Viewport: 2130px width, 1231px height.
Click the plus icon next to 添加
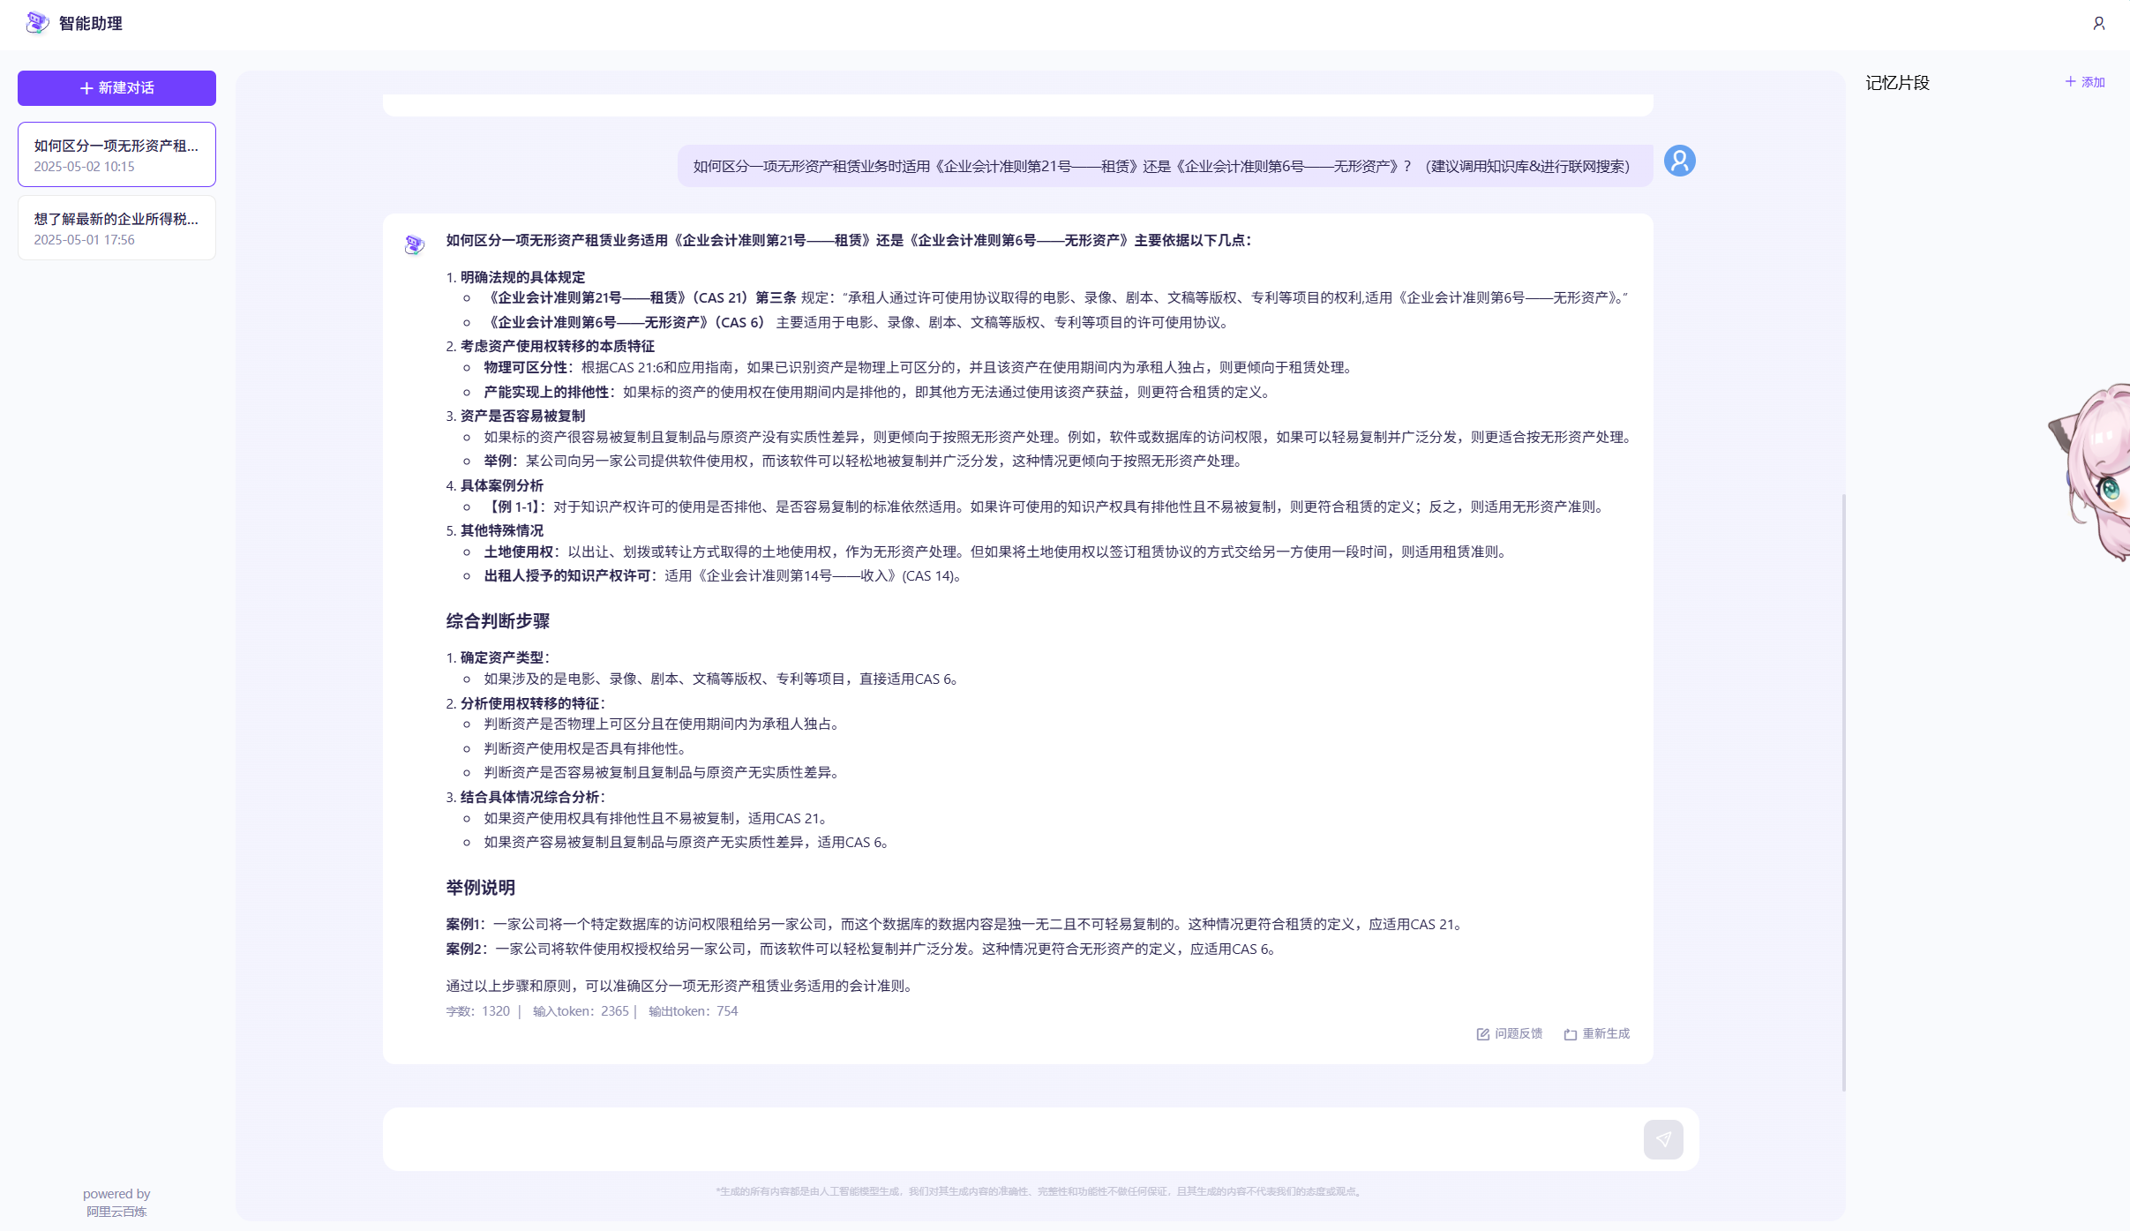point(2070,82)
